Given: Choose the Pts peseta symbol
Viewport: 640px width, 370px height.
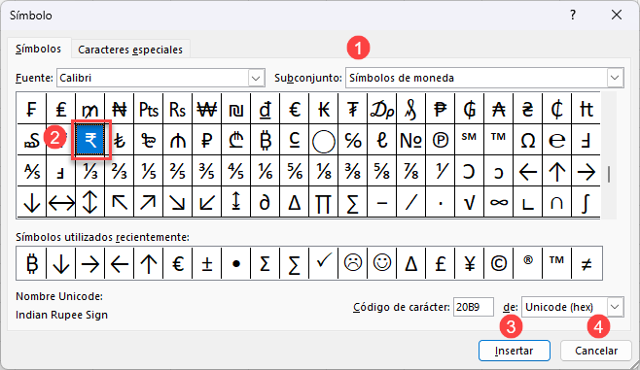Looking at the screenshot, I should (149, 109).
